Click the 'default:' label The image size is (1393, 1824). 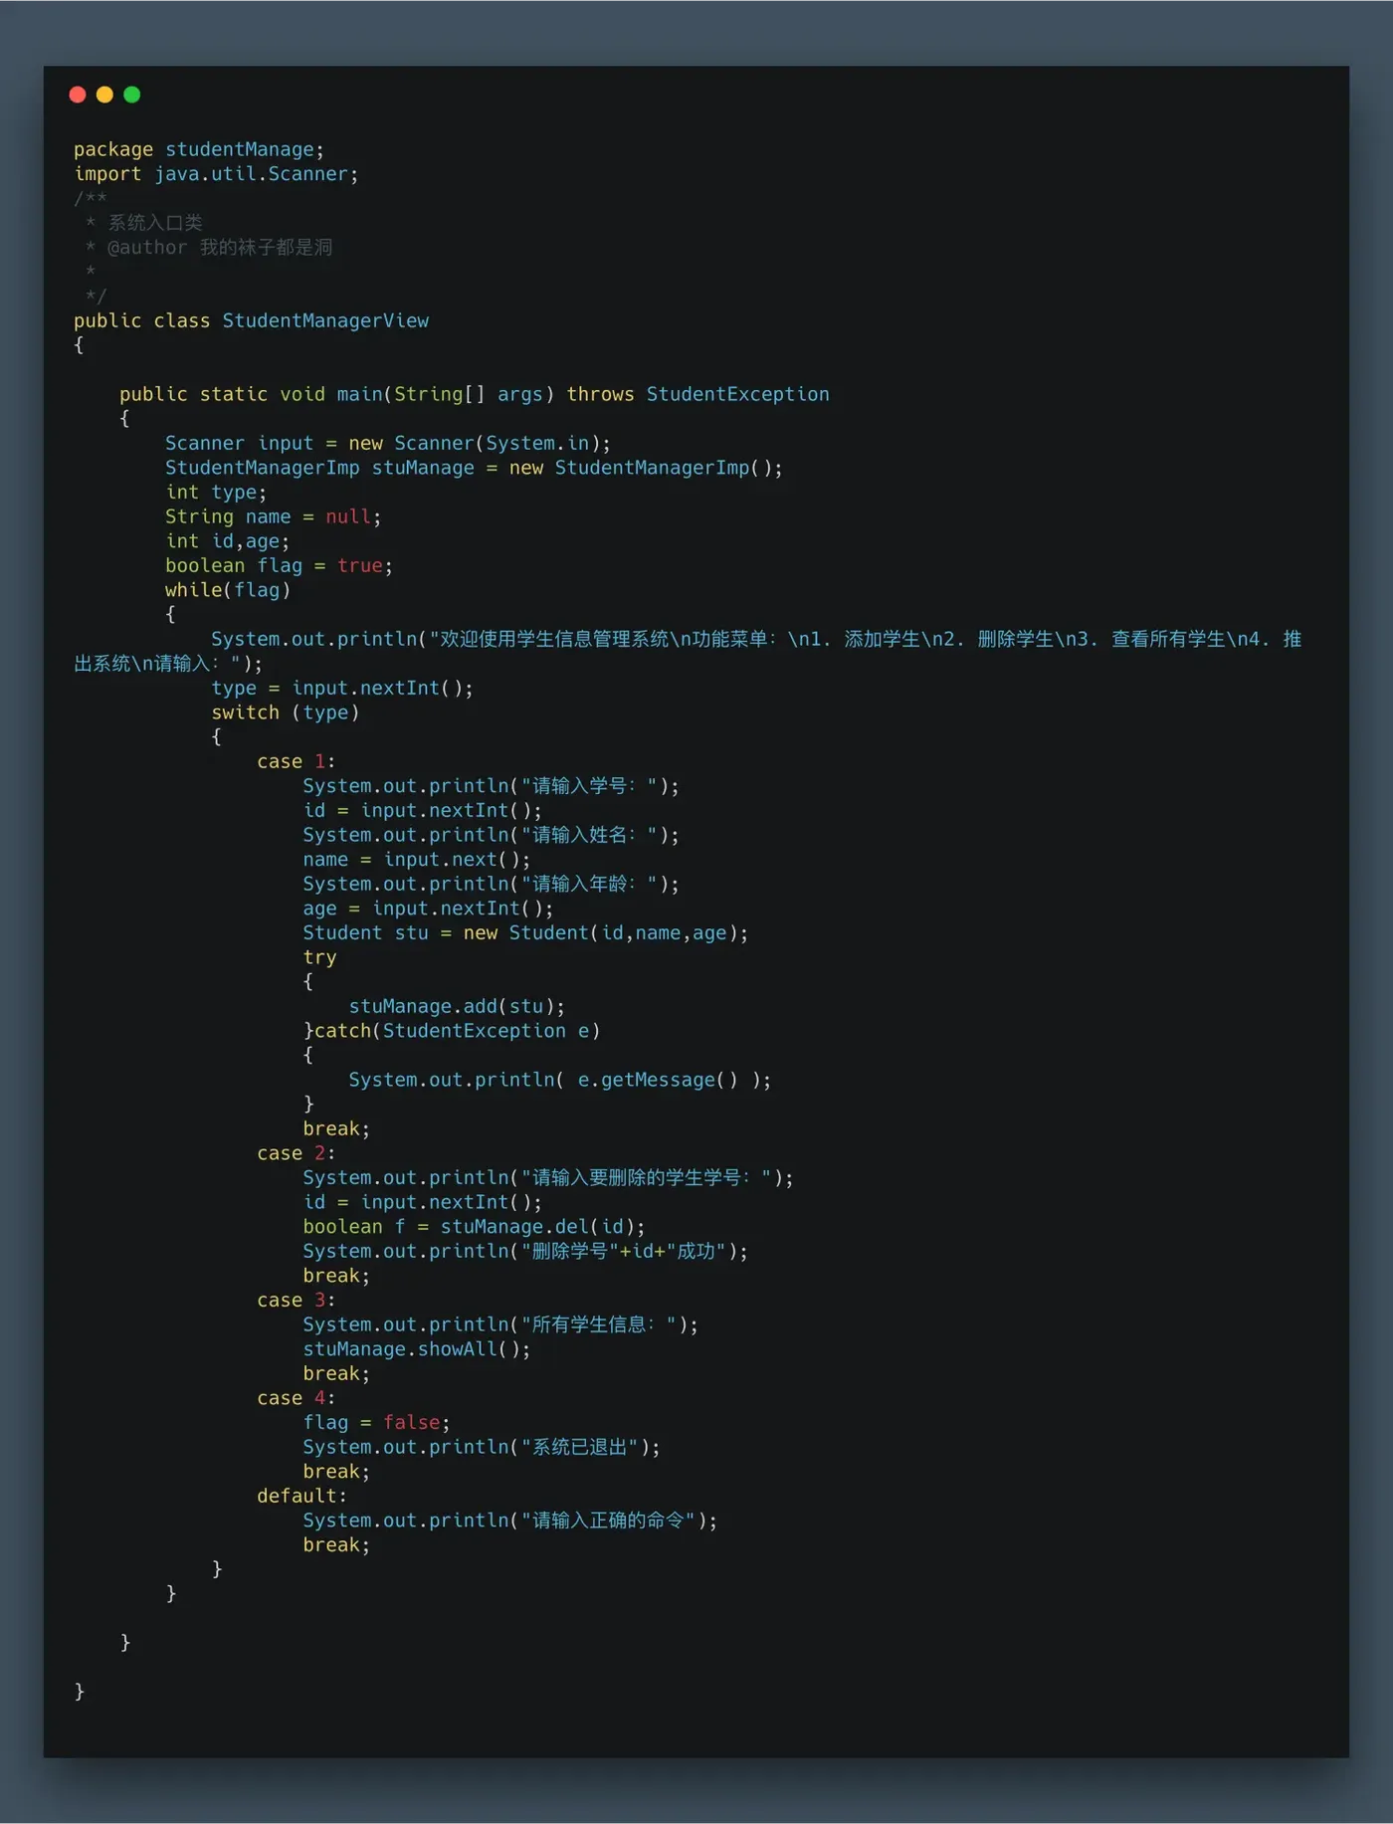[x=302, y=1496]
